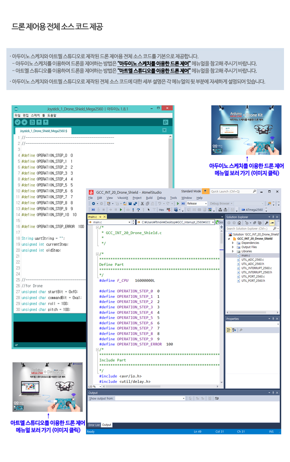Click Property Pages wrench in Properties panel
This screenshot has width=290, height=462.
point(241,330)
